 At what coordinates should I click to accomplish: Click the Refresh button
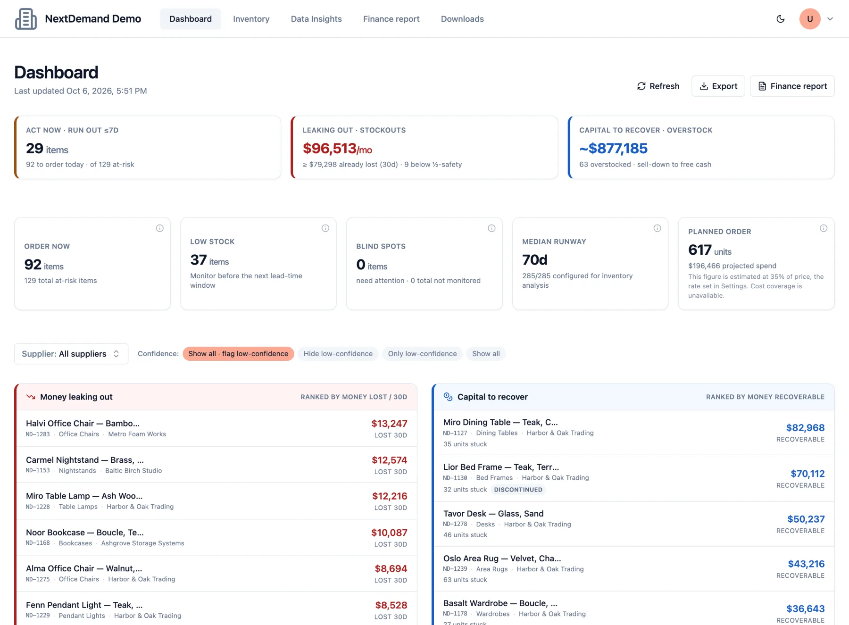[658, 86]
